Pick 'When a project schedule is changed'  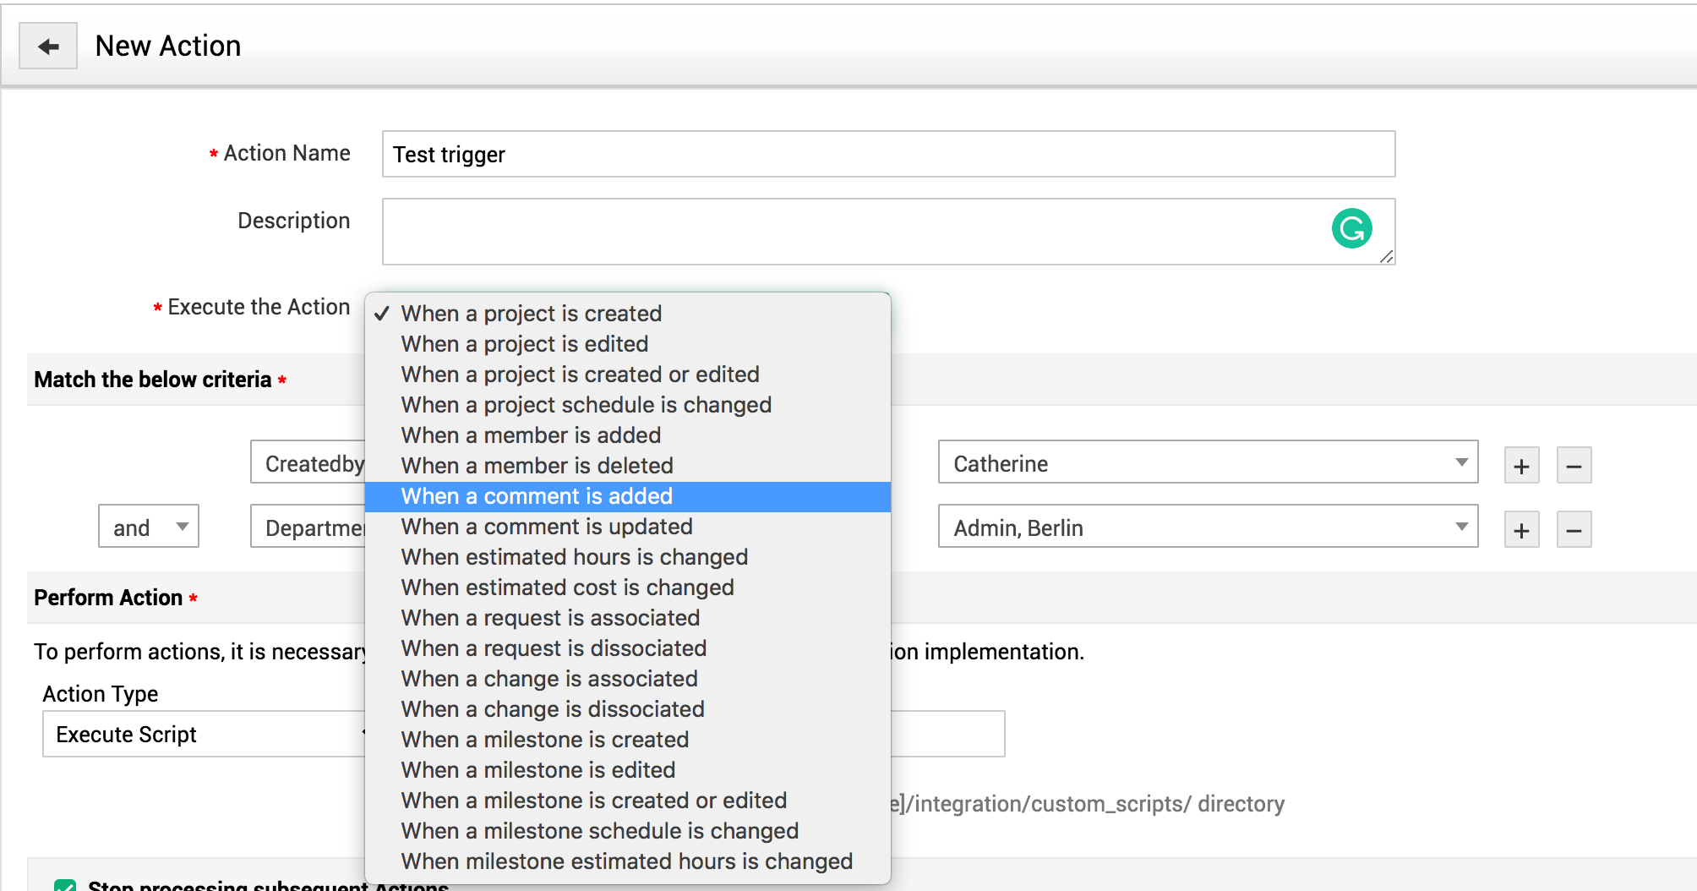pos(587,405)
